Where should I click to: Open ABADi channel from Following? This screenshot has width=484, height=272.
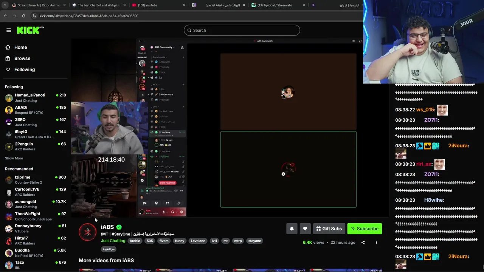point(36,110)
